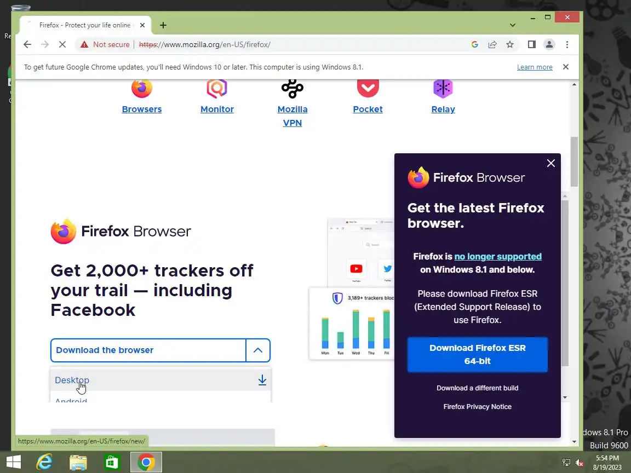Open File Explorer from taskbar
Screen dimensions: 631x473
(x=78, y=462)
